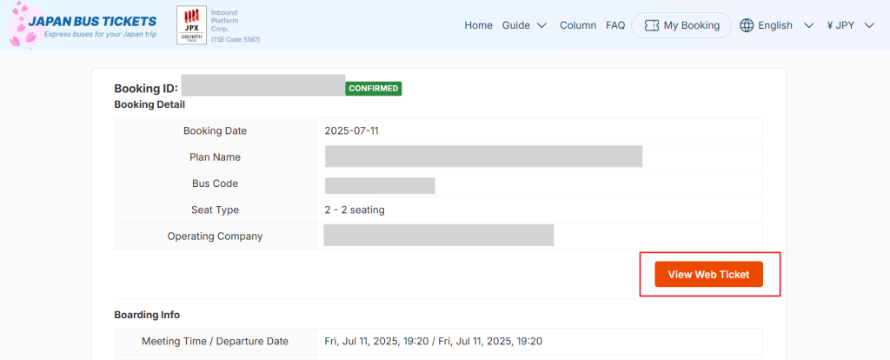Click the CONFIRMED status badge
Image resolution: width=890 pixels, height=360 pixels.
point(374,89)
